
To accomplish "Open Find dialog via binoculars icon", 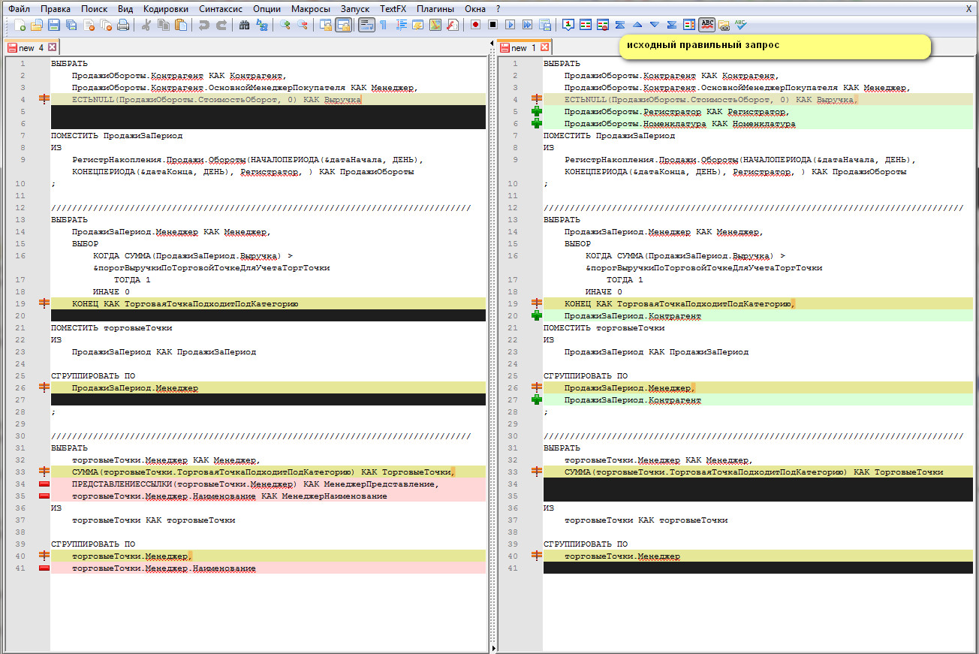I will click(244, 25).
